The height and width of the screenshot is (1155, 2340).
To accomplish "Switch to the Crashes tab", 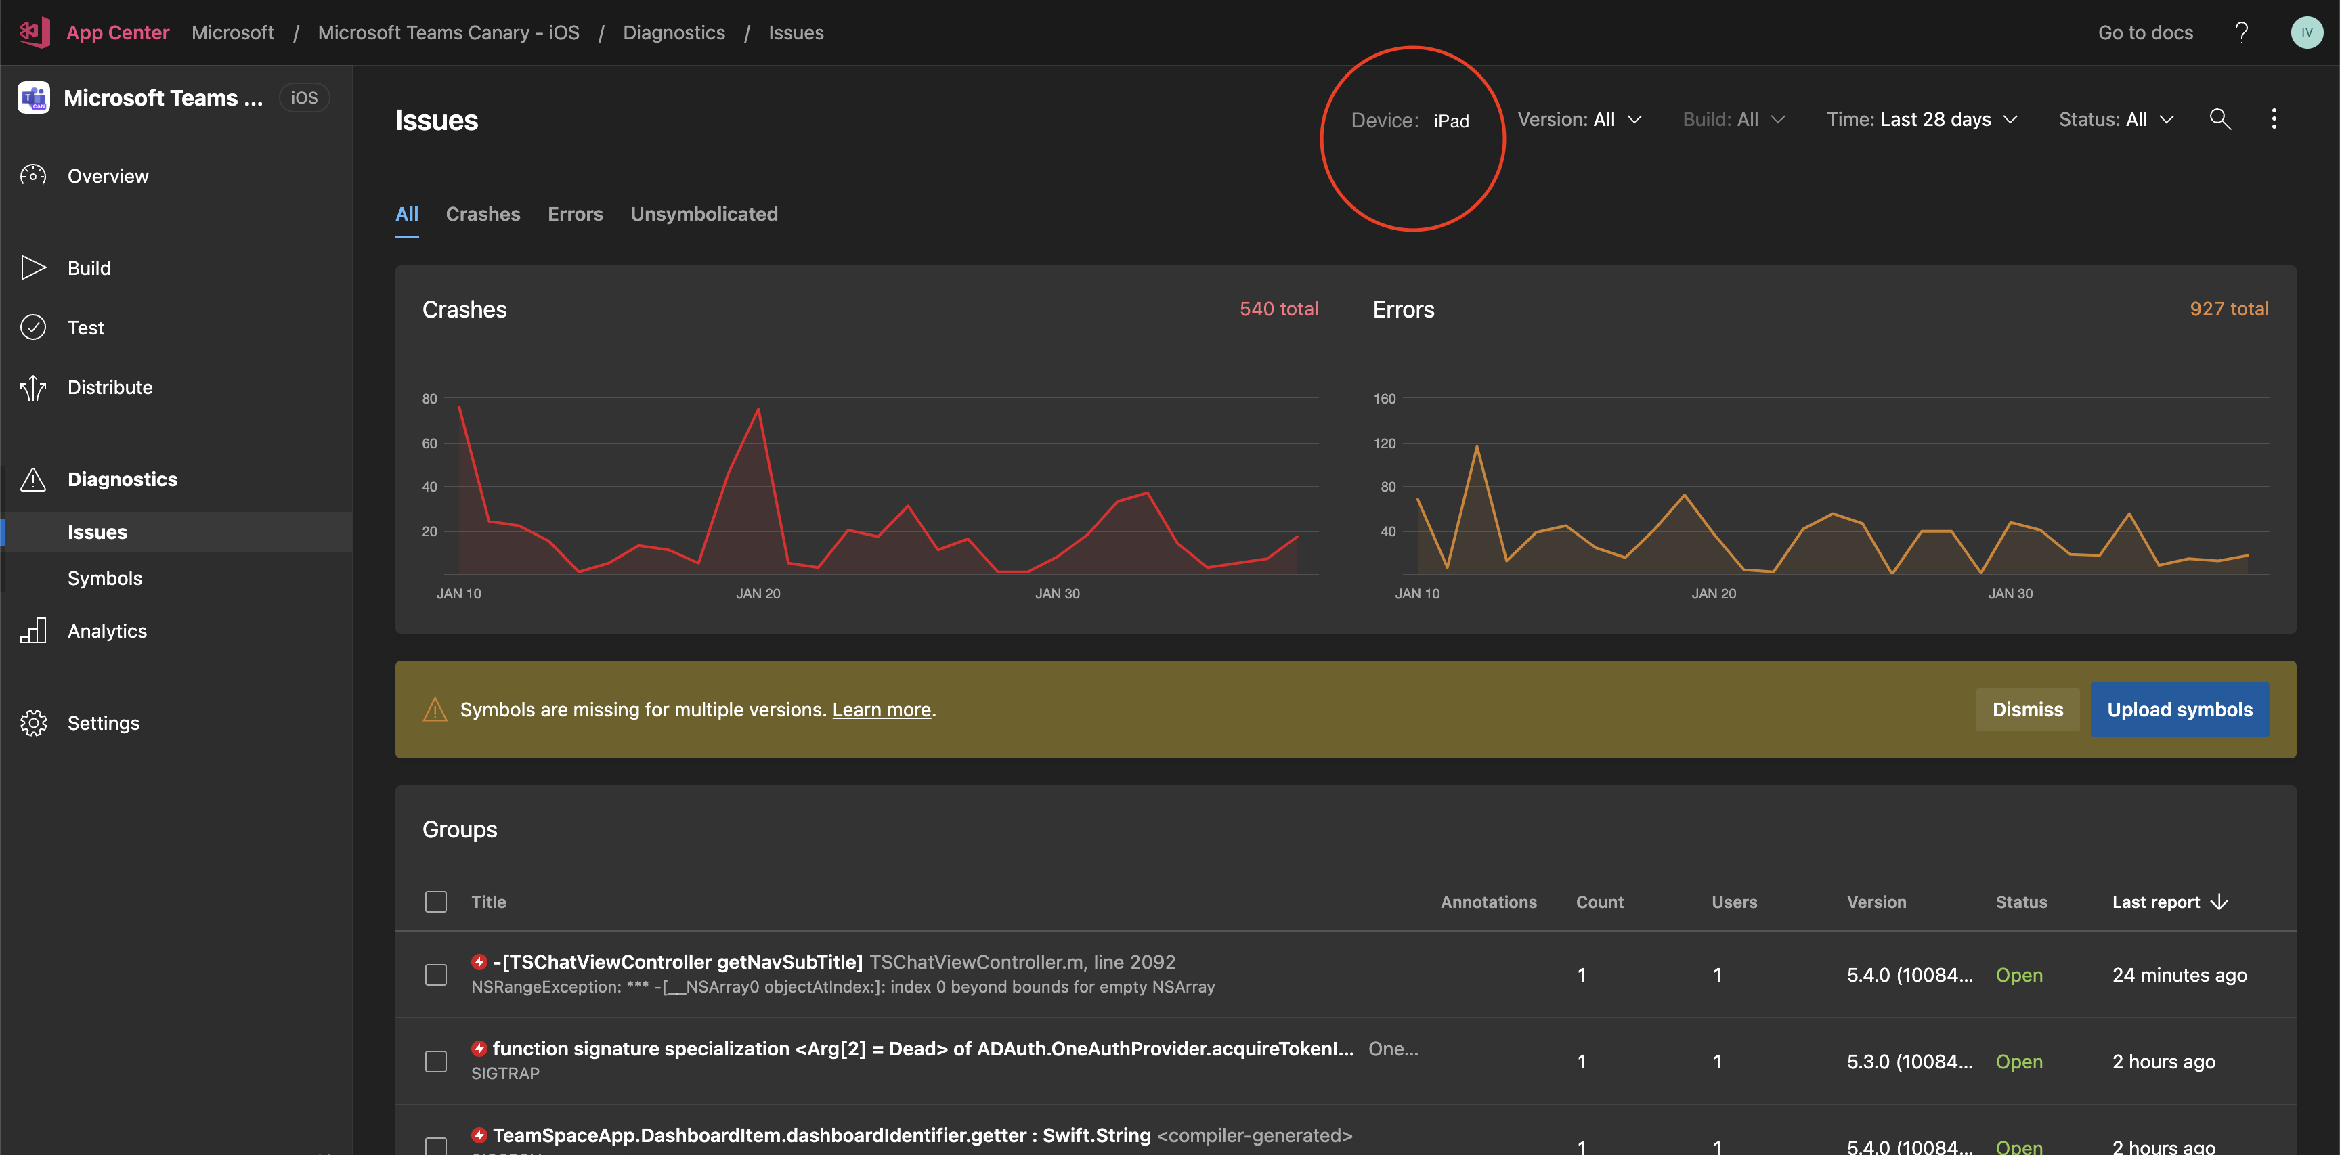I will pyautogui.click(x=483, y=215).
